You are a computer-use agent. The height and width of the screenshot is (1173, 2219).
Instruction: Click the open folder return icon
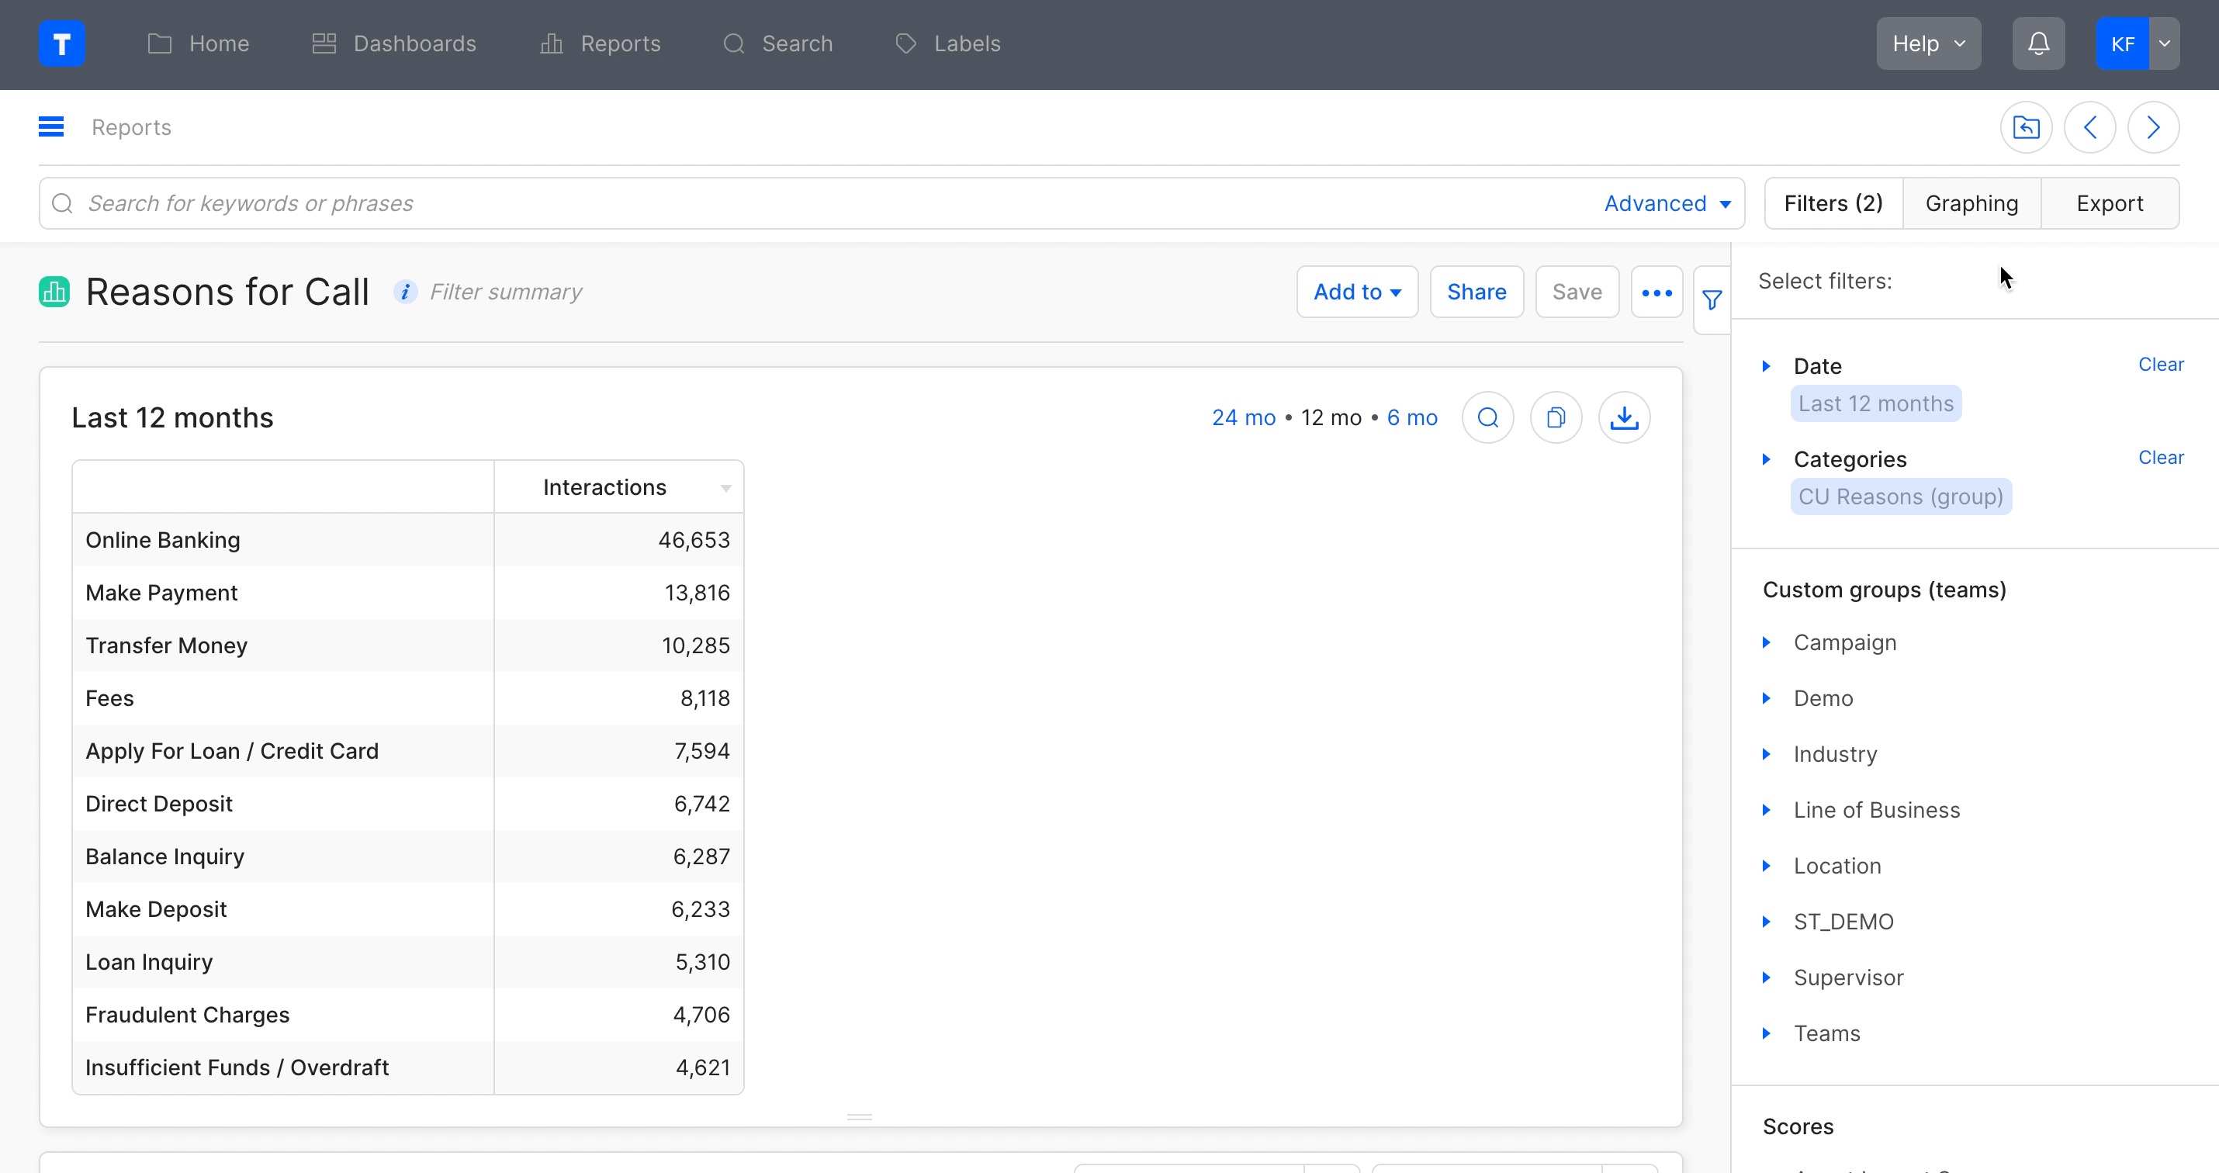(x=2025, y=127)
